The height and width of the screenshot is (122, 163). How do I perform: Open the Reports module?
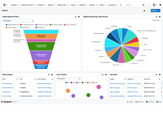[92, 5]
